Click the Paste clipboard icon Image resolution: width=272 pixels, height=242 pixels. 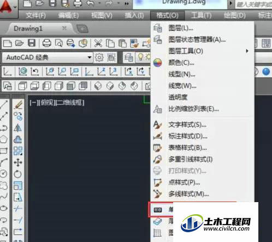click(122, 43)
